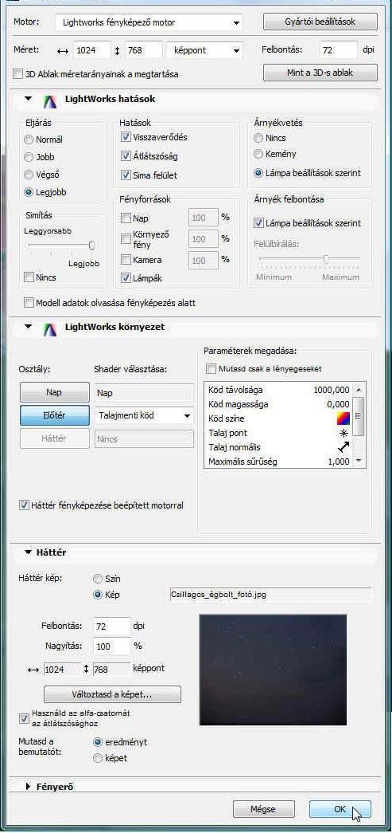Select the Köd magassága parameter row
This screenshot has height=833, width=392.
click(x=278, y=404)
